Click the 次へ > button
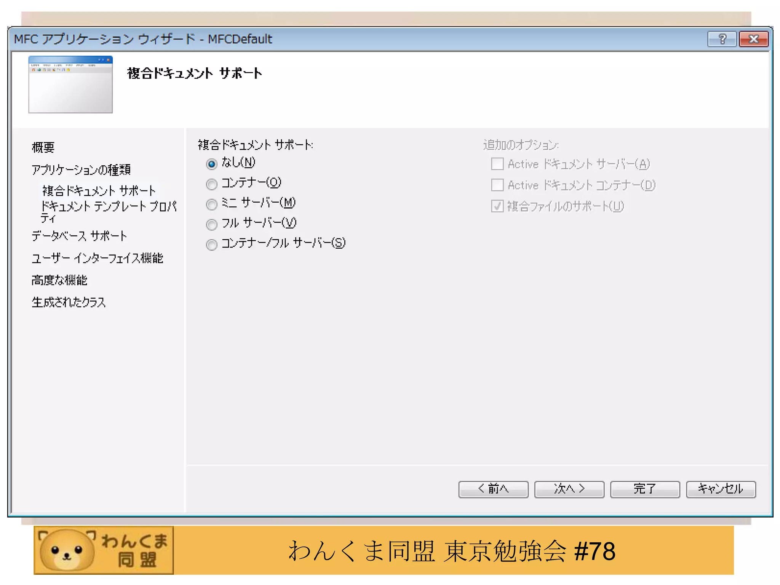This screenshot has height=585, width=780. click(569, 489)
